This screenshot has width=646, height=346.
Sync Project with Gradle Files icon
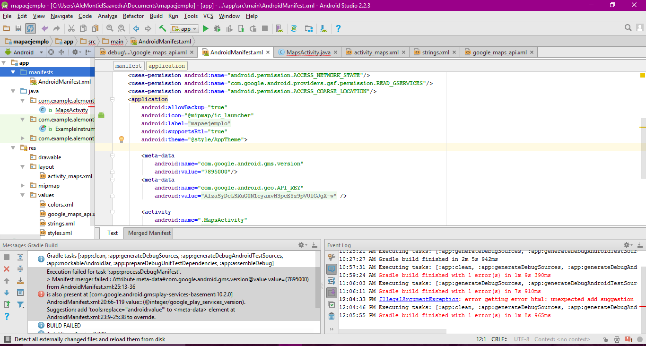coord(294,29)
